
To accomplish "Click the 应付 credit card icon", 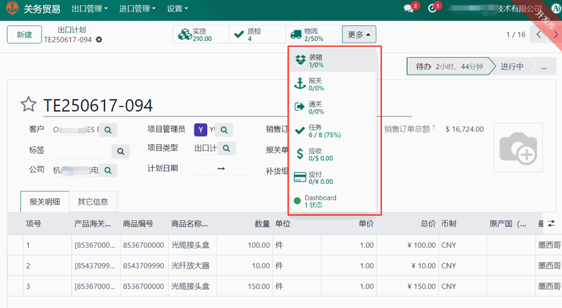I will (300, 177).
